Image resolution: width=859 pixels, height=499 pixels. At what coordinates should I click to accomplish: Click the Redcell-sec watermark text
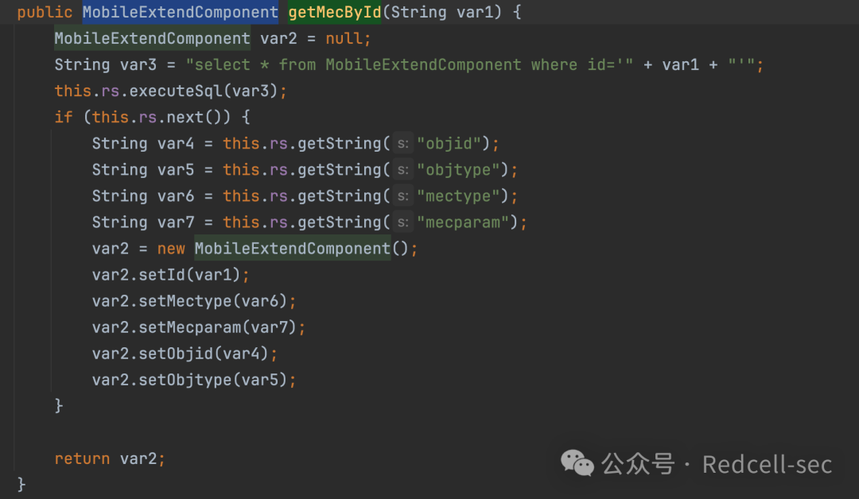point(767,465)
